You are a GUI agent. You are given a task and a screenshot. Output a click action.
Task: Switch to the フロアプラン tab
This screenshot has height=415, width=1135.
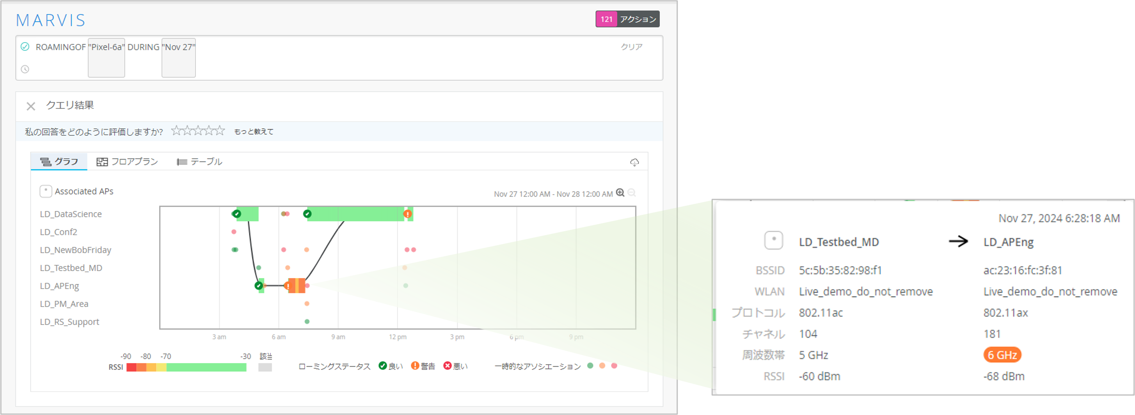(127, 162)
